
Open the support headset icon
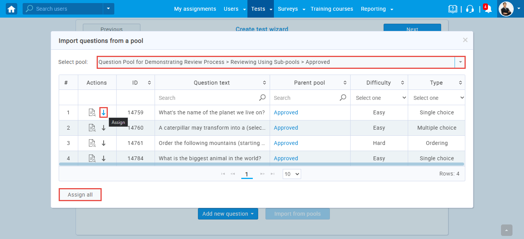point(470,9)
